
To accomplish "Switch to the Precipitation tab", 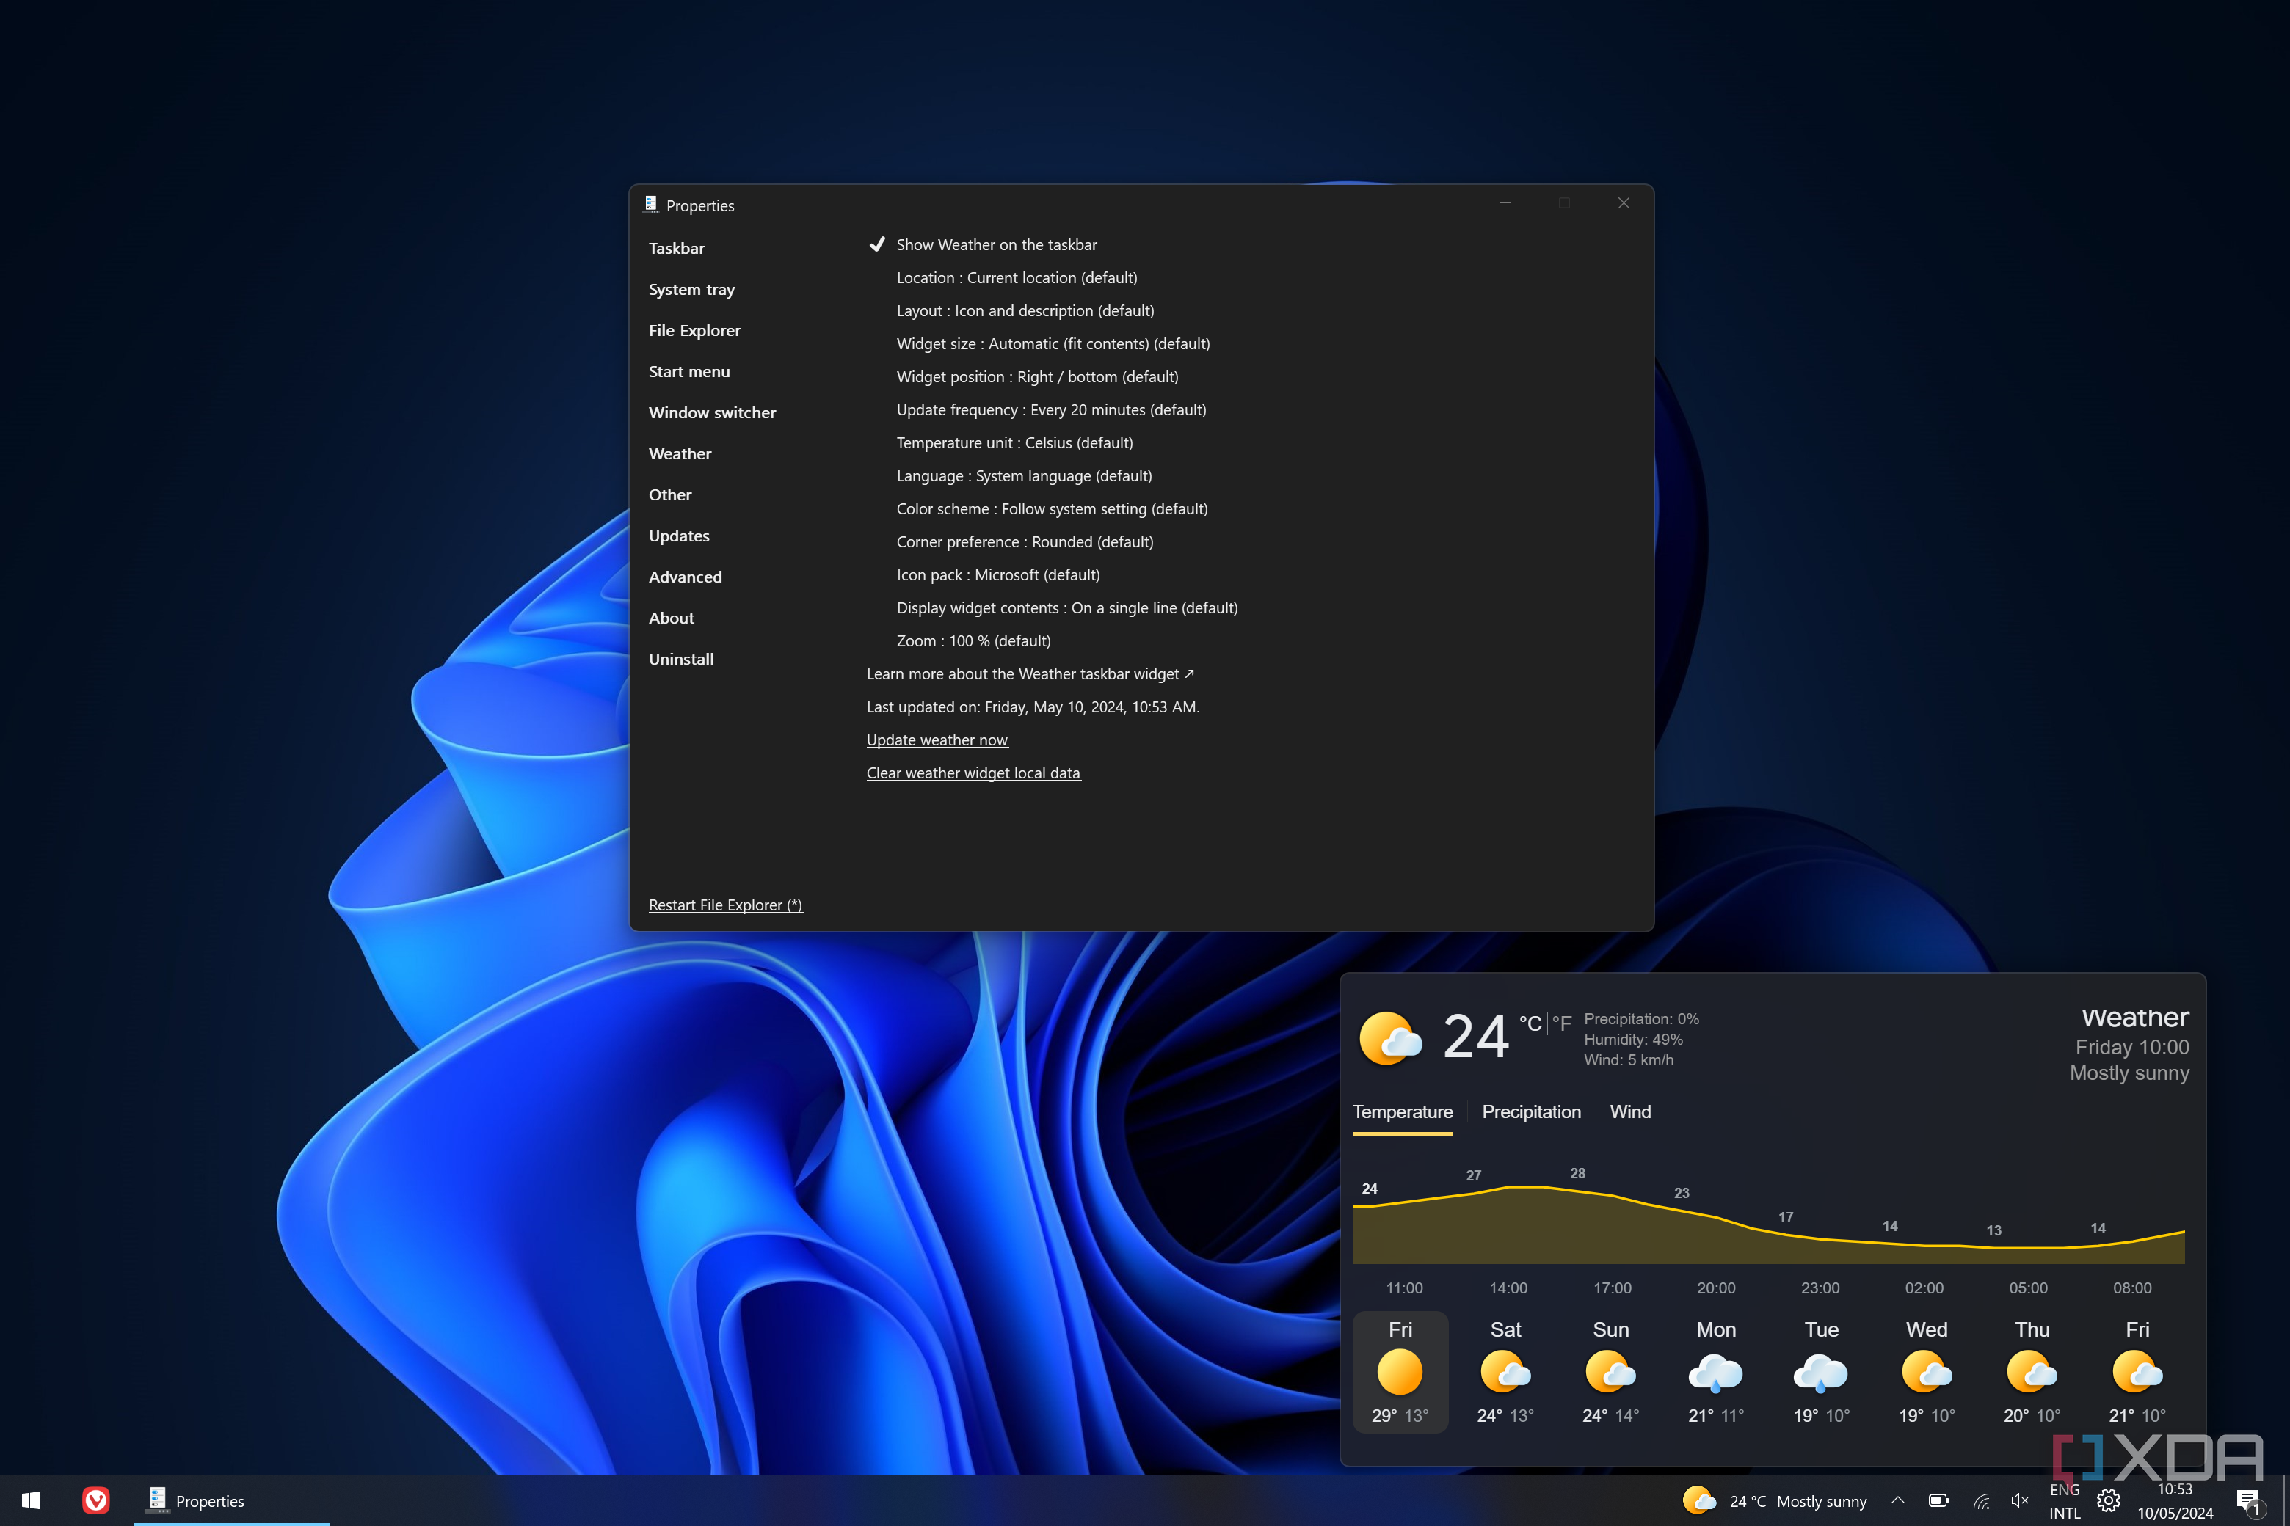I will 1530,1111.
